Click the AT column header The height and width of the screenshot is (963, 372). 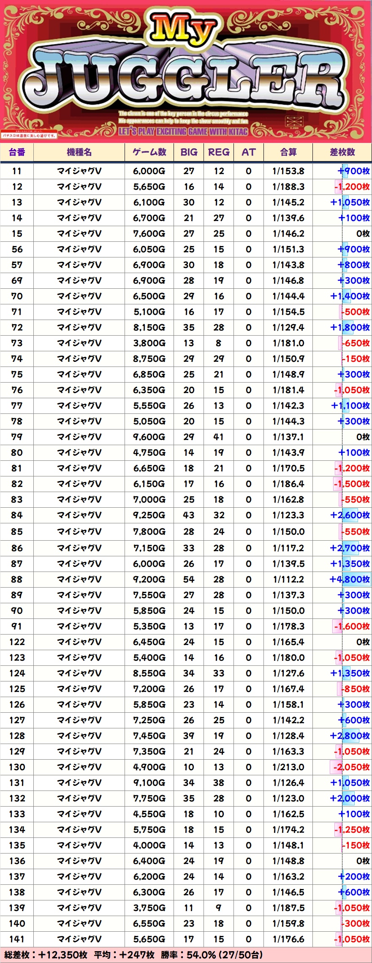point(248,152)
